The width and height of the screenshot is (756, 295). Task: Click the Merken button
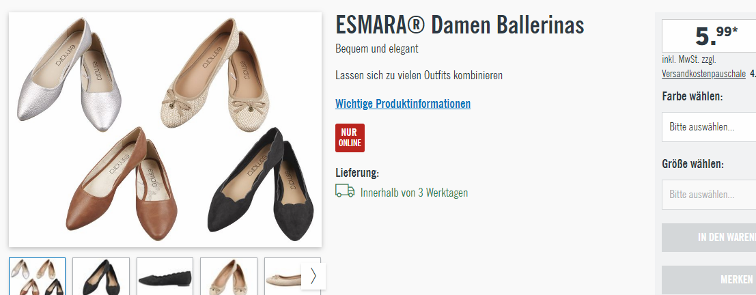709,279
